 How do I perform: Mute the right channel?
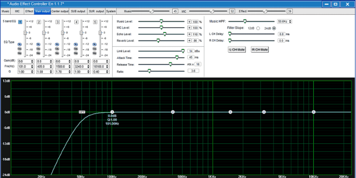click(x=260, y=49)
